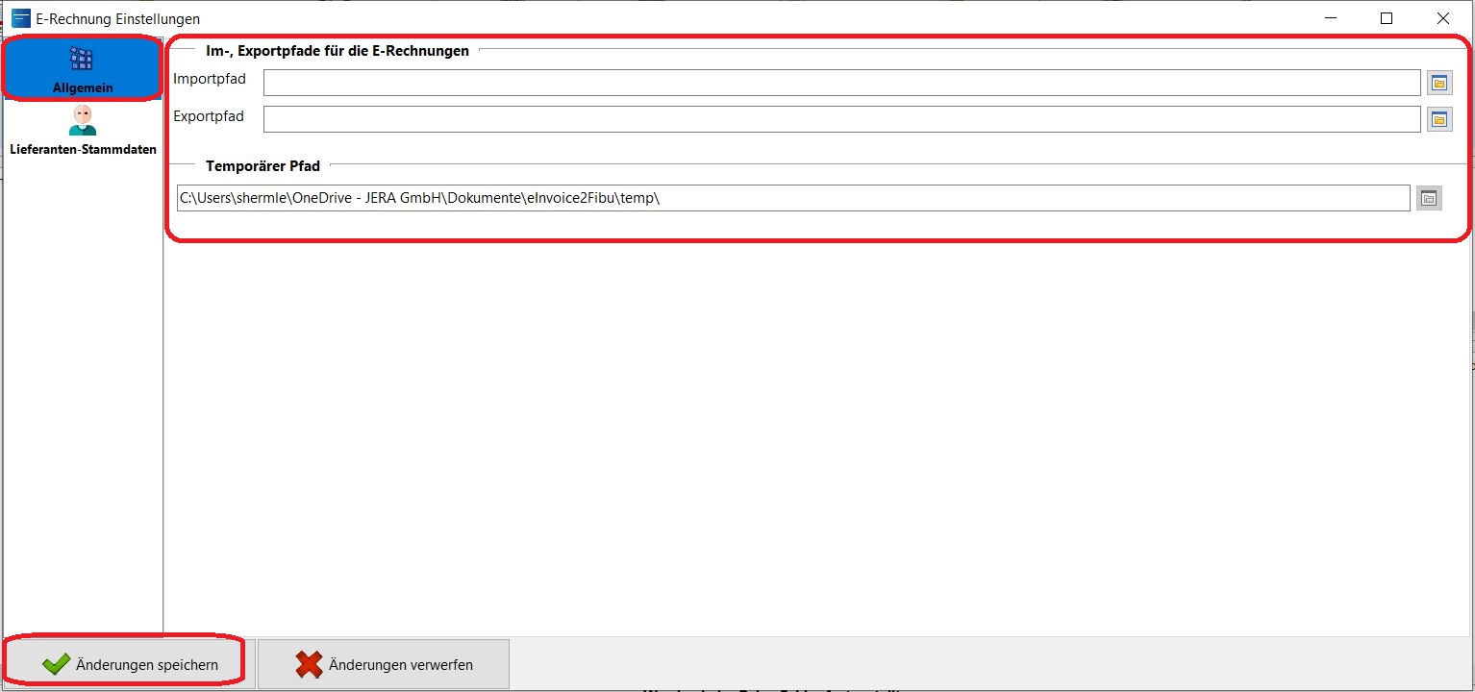Click the greyed browse icon for Temporärer Pfad
This screenshot has height=692, width=1475.
tap(1429, 198)
